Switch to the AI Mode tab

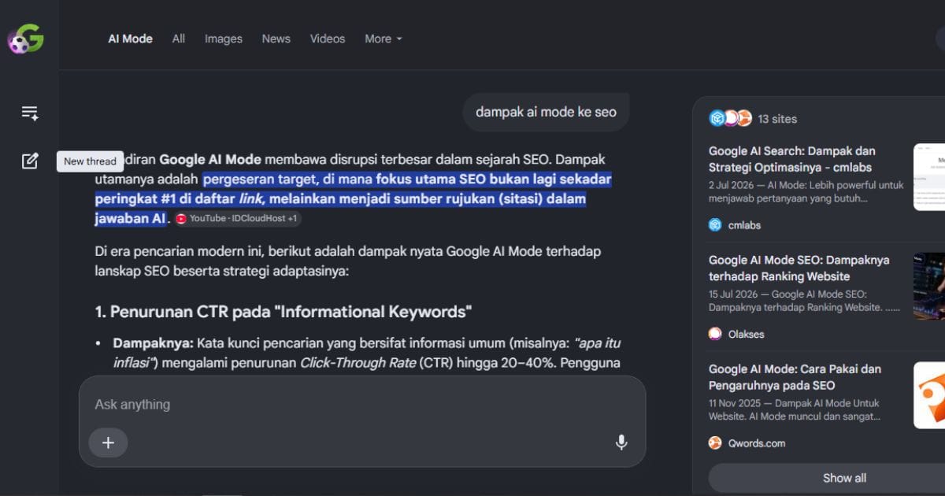coord(131,39)
